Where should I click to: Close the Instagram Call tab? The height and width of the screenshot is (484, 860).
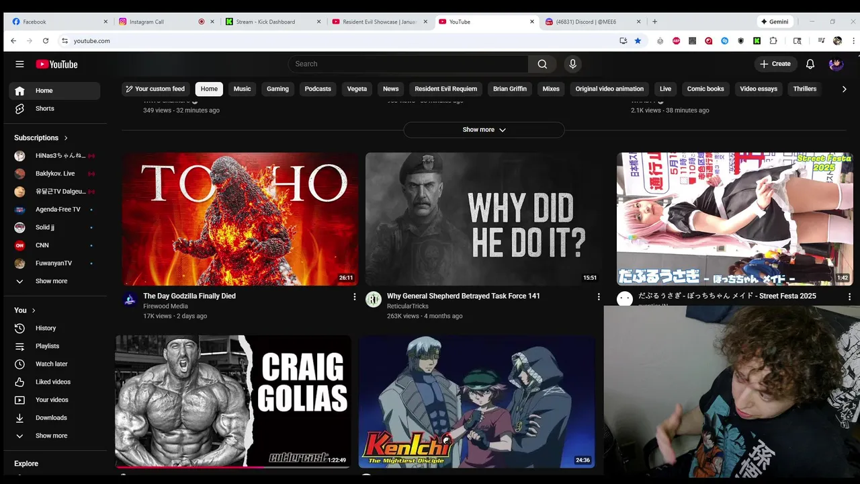tap(212, 22)
